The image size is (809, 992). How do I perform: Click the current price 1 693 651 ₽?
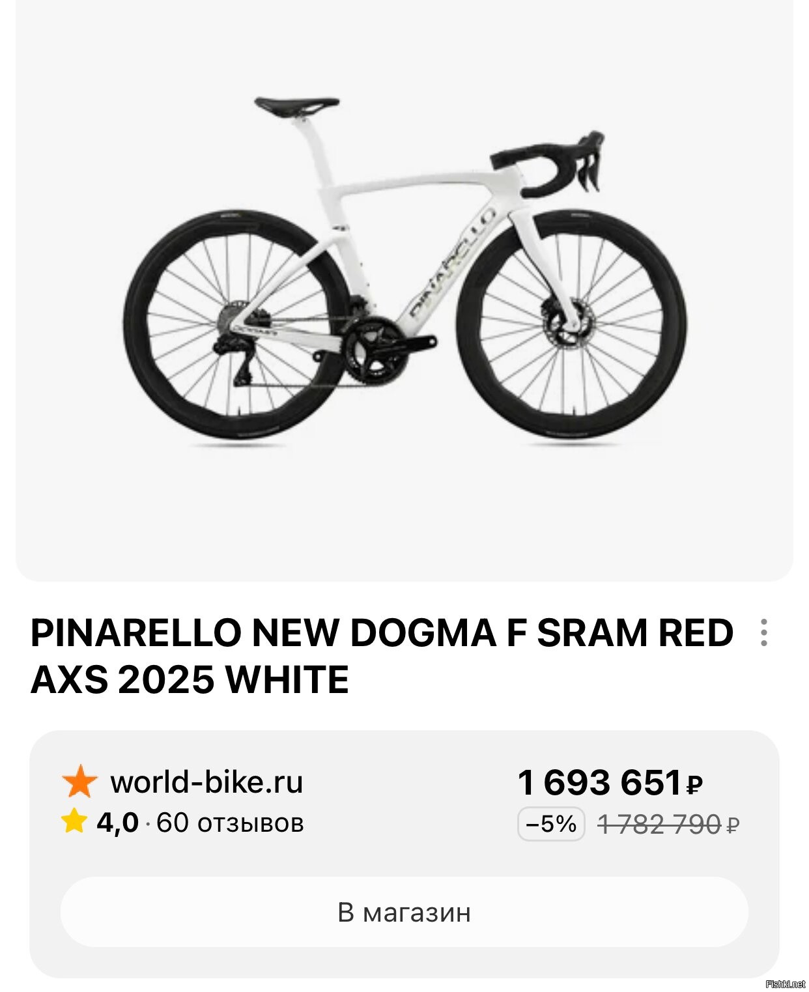[x=610, y=782]
